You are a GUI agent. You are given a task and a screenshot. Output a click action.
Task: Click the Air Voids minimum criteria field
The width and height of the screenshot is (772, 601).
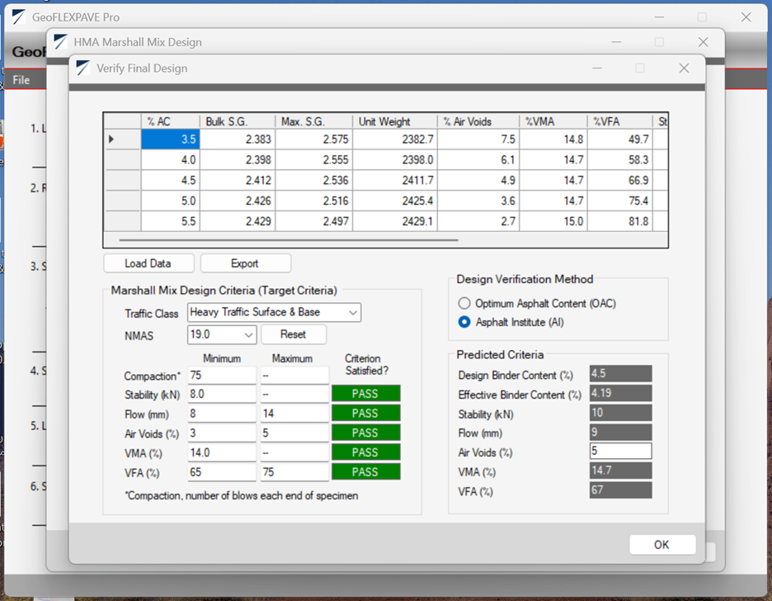(x=222, y=433)
